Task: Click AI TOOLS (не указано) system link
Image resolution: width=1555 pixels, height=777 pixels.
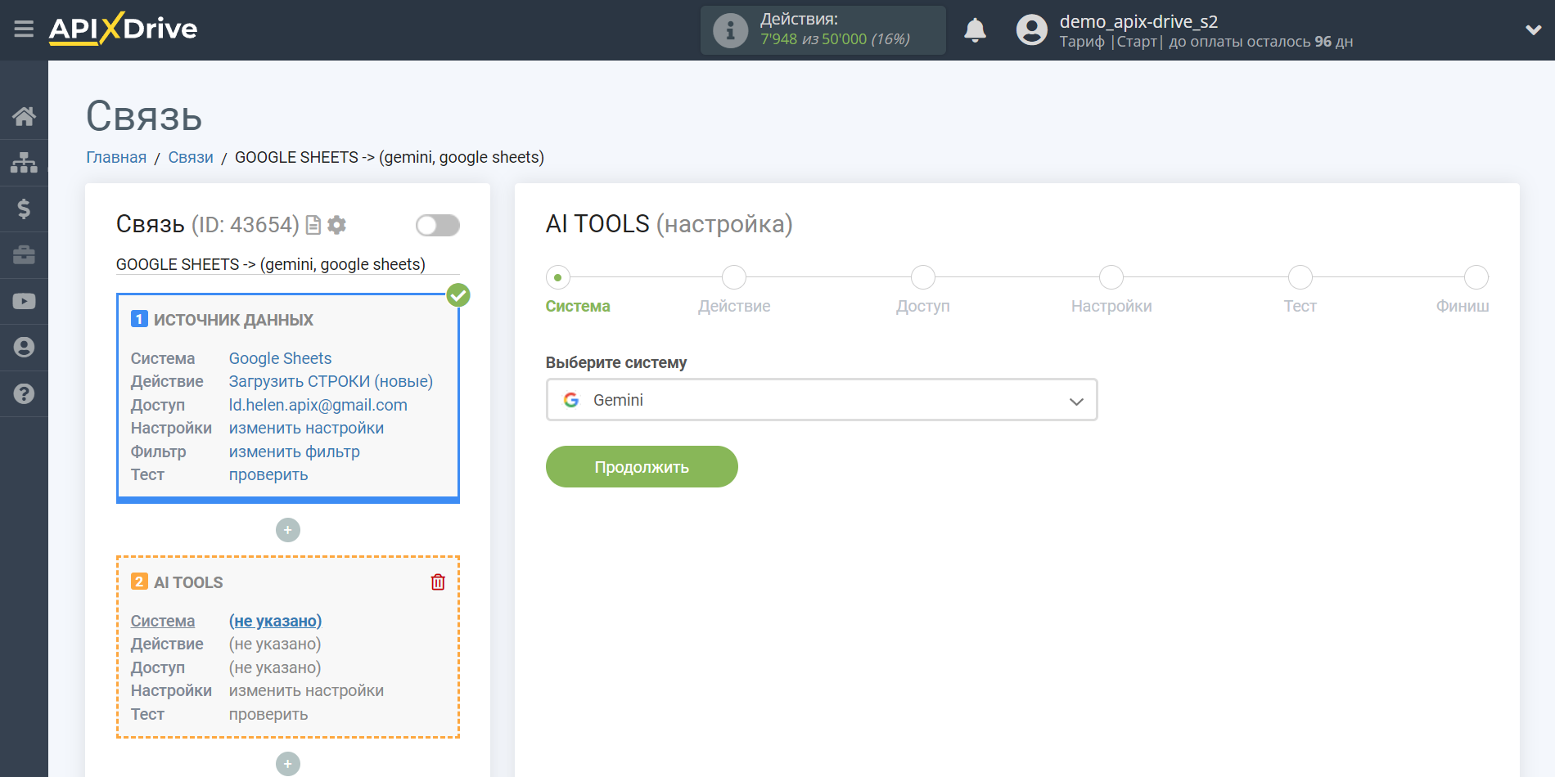Action: click(x=275, y=621)
